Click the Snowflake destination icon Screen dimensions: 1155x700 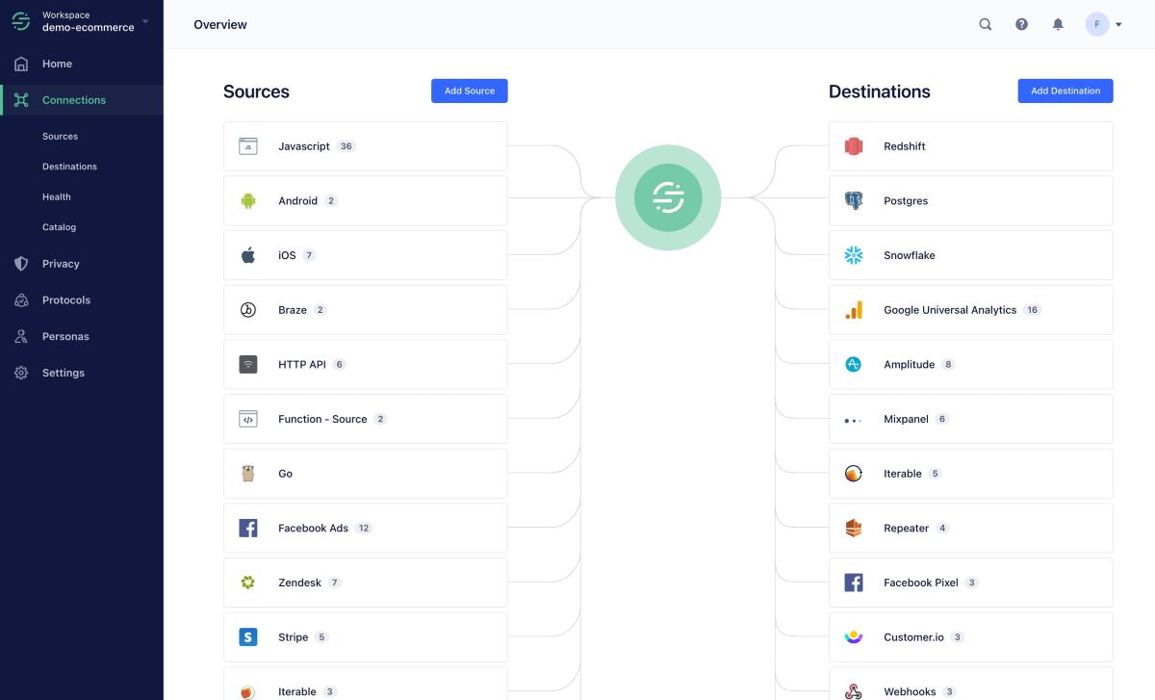point(854,255)
